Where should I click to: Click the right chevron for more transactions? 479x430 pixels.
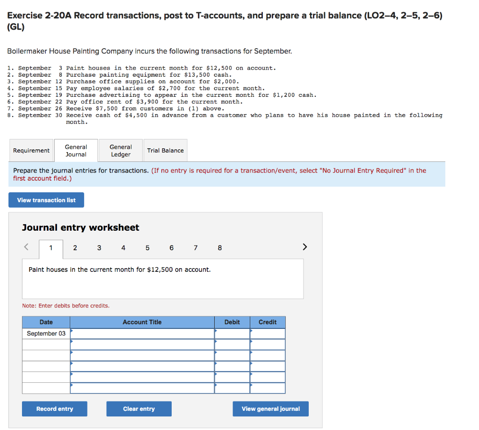click(x=305, y=247)
